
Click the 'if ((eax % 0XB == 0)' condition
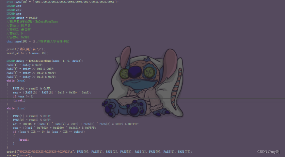(x=49, y=132)
